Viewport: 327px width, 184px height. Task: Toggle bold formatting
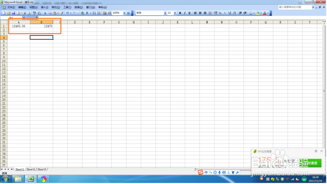[x=181, y=13]
